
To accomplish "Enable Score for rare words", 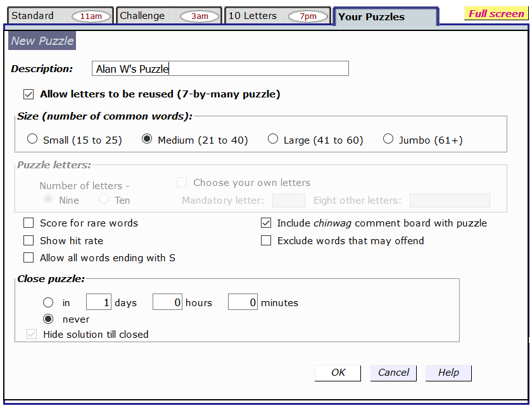I will (x=28, y=223).
